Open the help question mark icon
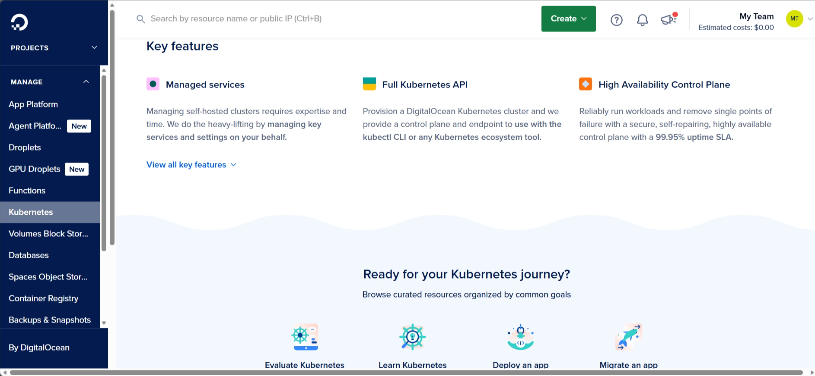 [x=616, y=20]
